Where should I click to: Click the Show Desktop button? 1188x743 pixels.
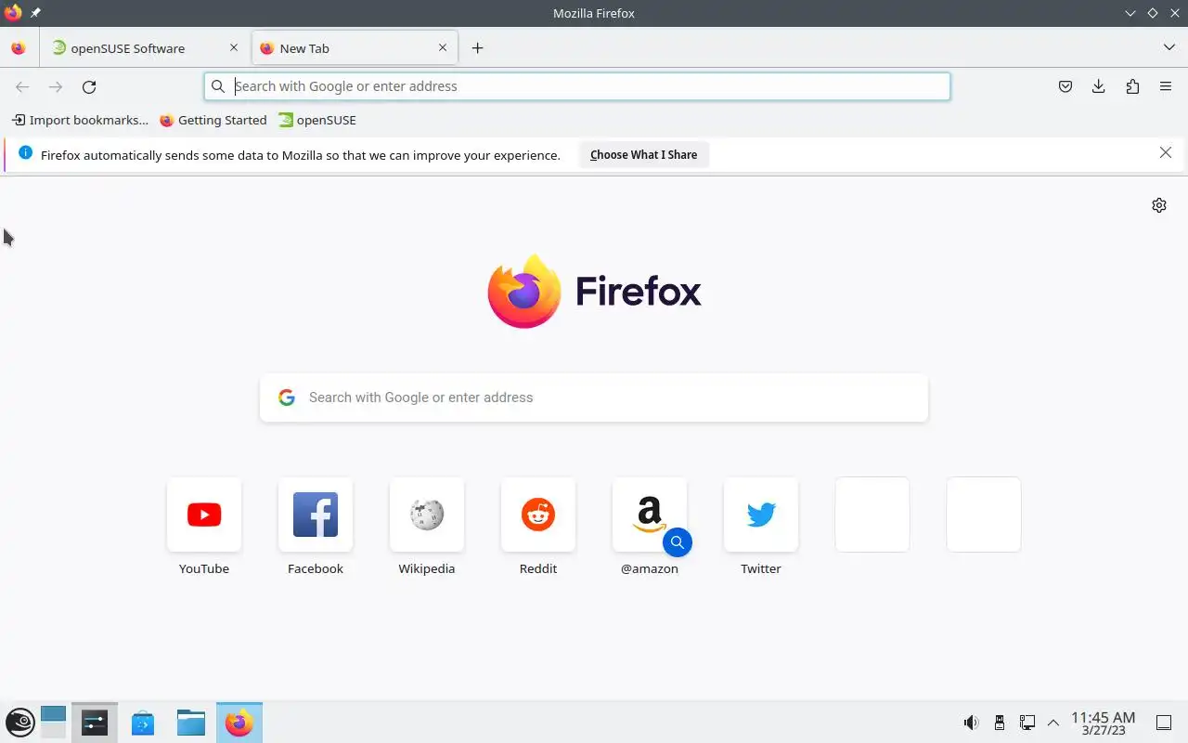click(x=1164, y=723)
